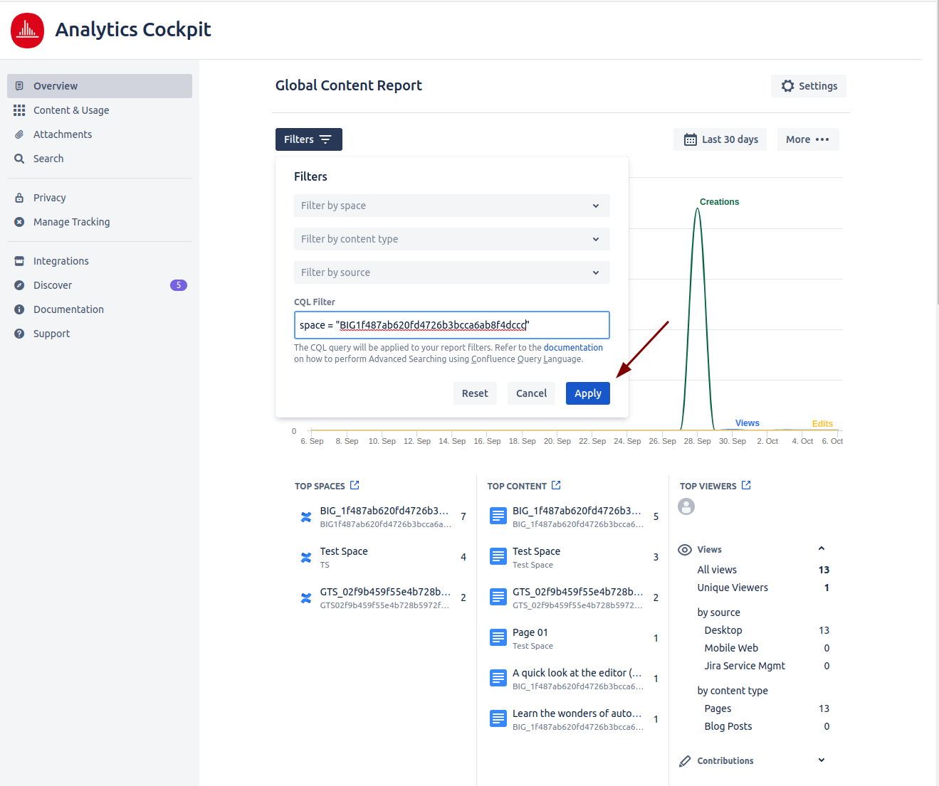Click the Analytics Cockpit red logo

pyautogui.click(x=27, y=30)
